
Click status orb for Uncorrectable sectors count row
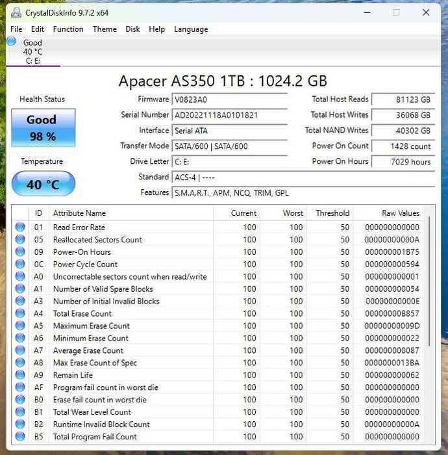coord(20,276)
